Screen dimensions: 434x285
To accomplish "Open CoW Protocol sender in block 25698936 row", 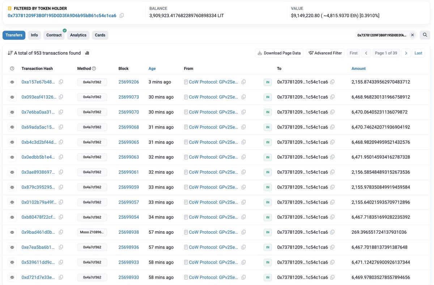I will click(214, 247).
